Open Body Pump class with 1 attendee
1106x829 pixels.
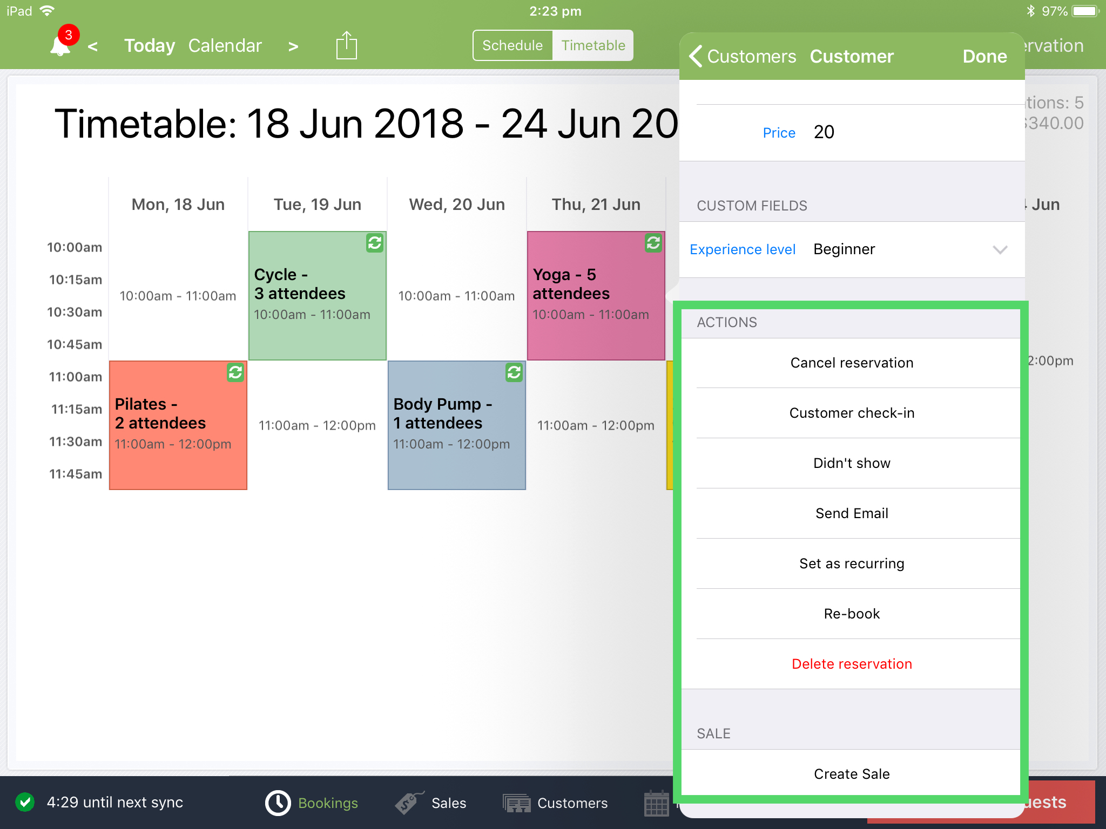click(457, 425)
